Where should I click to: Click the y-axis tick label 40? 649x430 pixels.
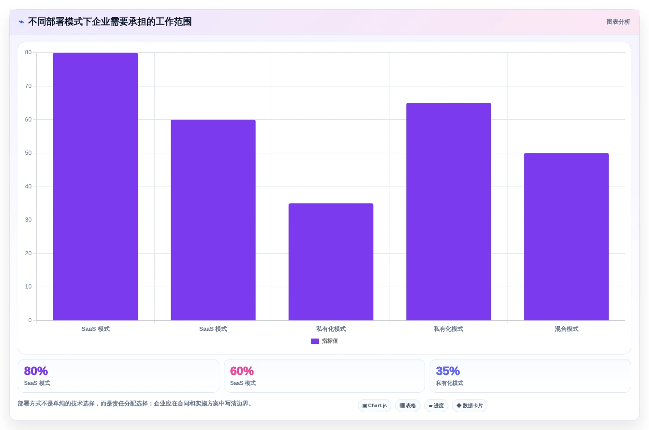28,187
